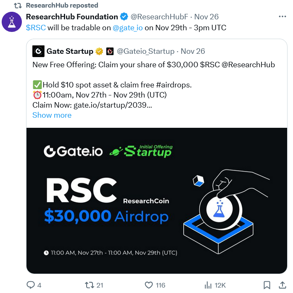Screen dimensions: 293x293
Task: Open the Nov 26 tweet timestamp
Action: (x=206, y=17)
